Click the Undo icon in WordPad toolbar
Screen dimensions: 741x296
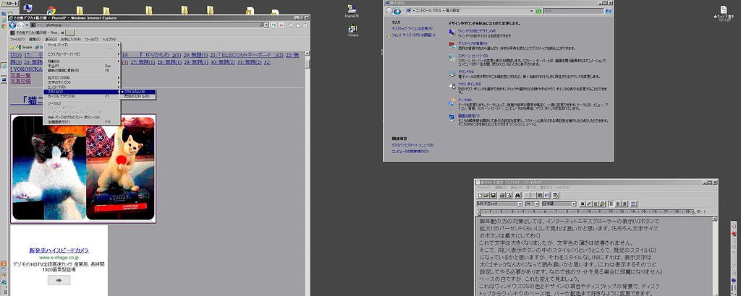coord(547,195)
